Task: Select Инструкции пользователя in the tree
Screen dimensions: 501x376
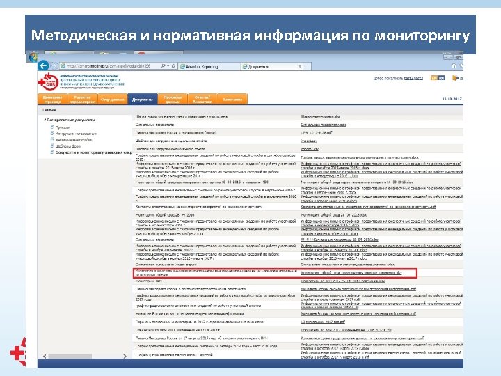Action: pyautogui.click(x=76, y=134)
